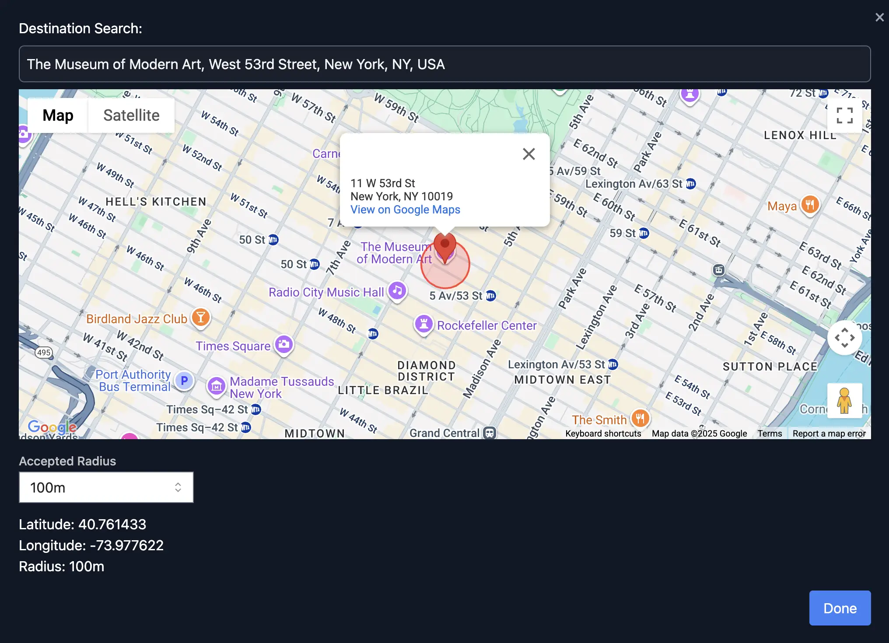Switch to Satellite view tab

[x=131, y=115]
